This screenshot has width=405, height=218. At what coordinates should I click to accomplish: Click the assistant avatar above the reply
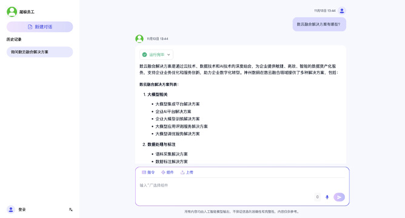(x=139, y=39)
